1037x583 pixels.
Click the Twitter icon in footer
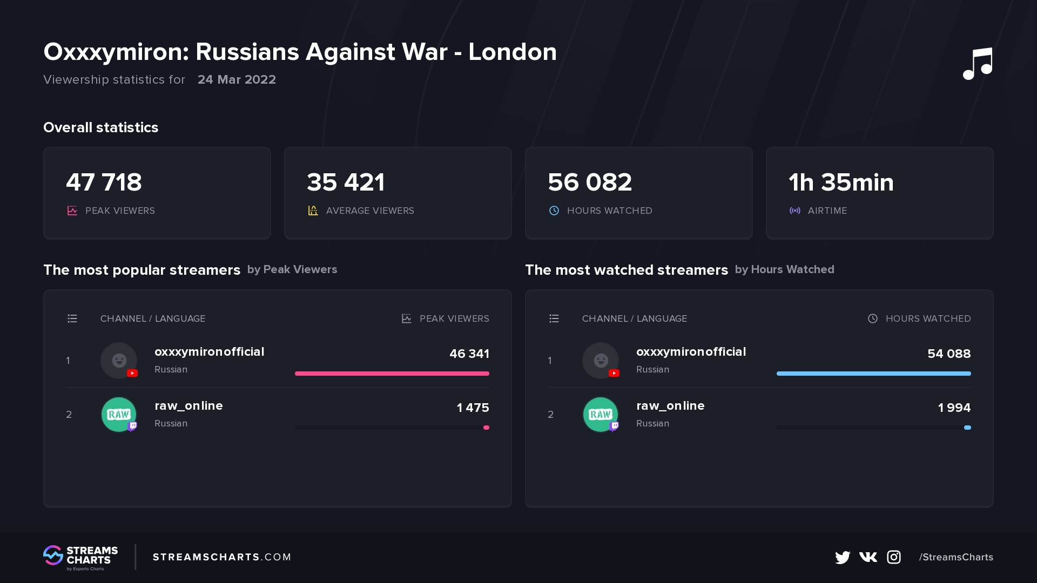(x=842, y=557)
